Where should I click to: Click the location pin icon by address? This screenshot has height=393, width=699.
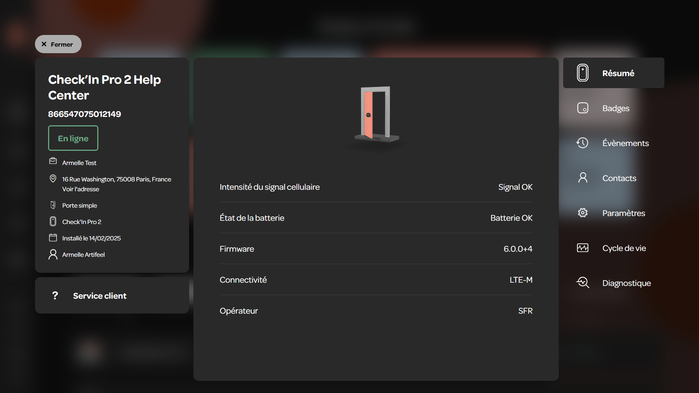pos(53,178)
